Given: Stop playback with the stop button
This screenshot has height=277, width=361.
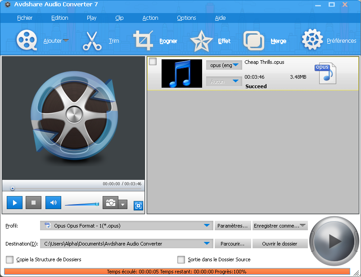Looking at the screenshot, I should (34, 202).
